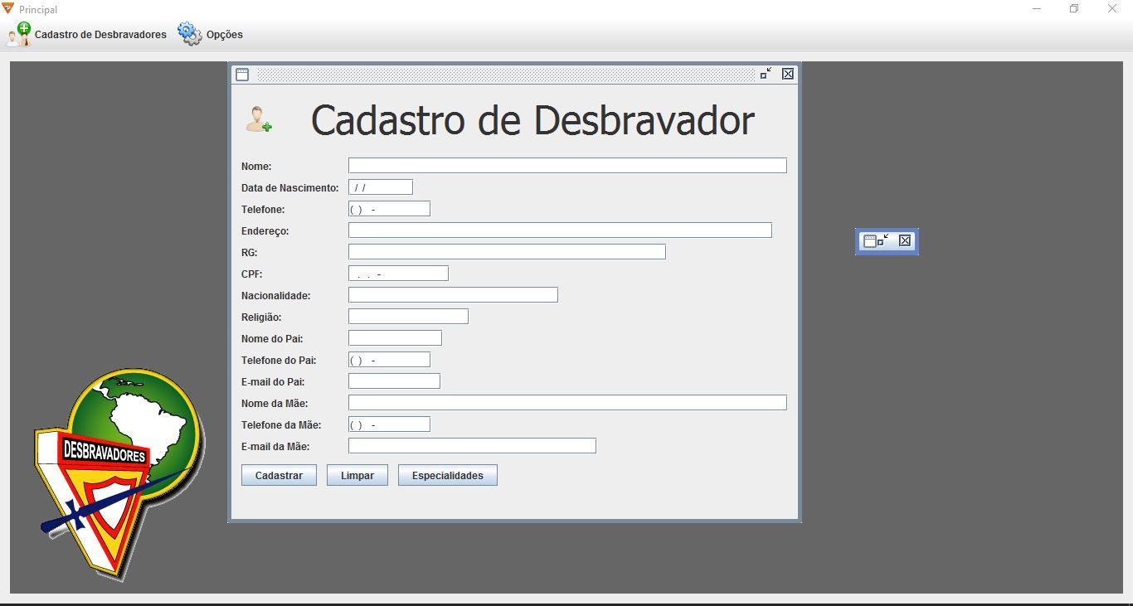Viewport: 1133px width, 606px height.
Task: Close the minimized internal frame on the right
Action: coord(905,240)
